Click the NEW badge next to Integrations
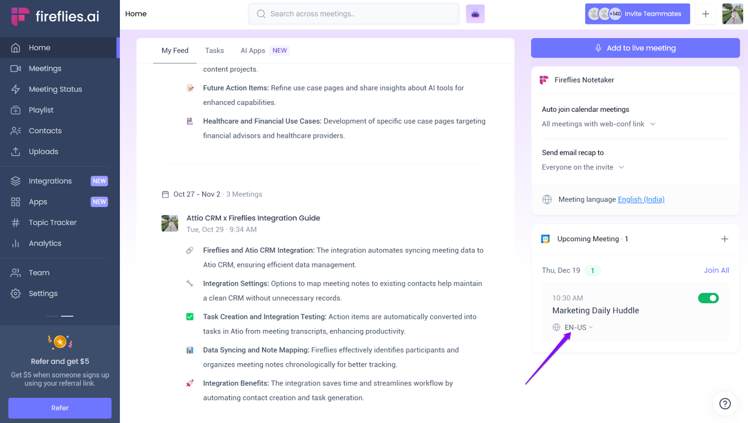This screenshot has width=748, height=423. coord(99,181)
